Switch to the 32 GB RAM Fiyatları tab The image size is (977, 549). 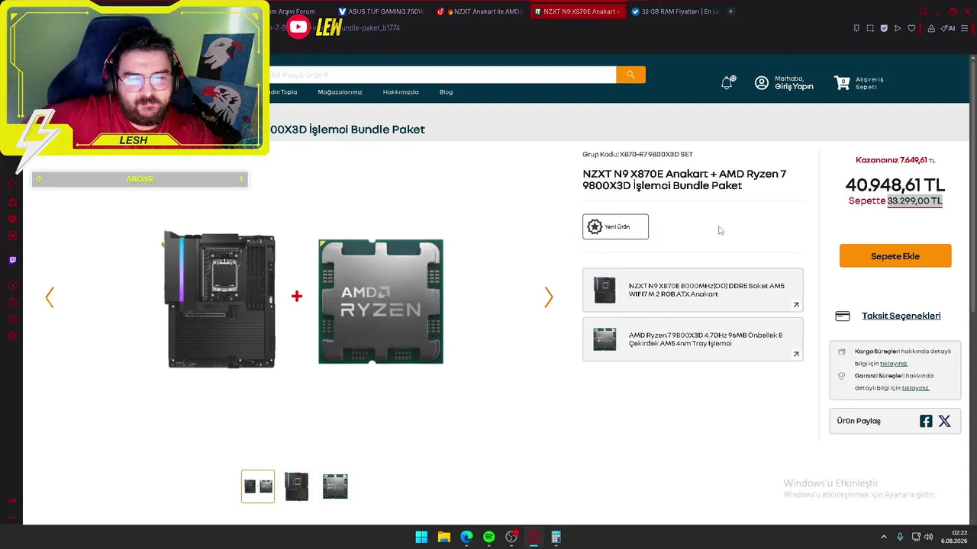676,11
